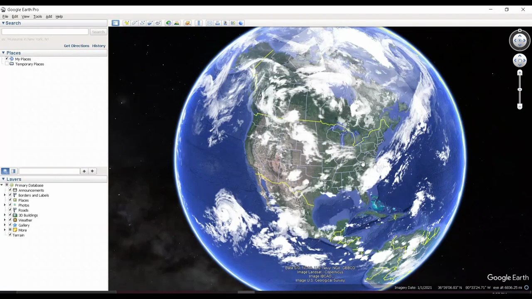Click the blue Earth globe toolbar icon
The width and height of the screenshot is (532, 299).
click(x=241, y=23)
